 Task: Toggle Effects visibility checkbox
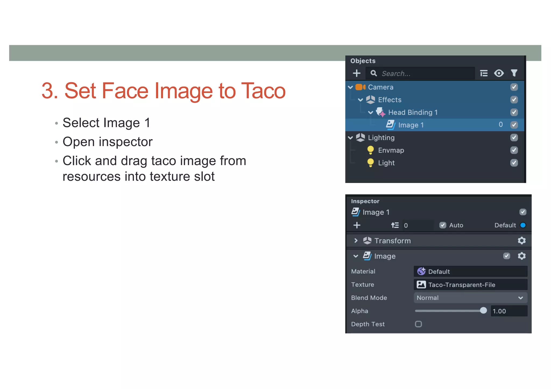click(x=514, y=100)
